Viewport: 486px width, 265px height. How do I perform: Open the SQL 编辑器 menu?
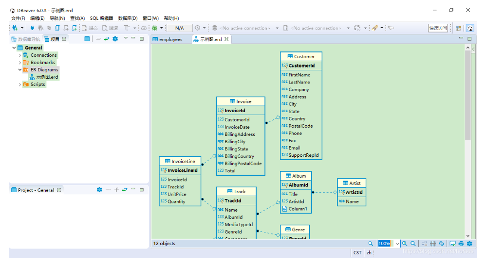pyautogui.click(x=101, y=18)
